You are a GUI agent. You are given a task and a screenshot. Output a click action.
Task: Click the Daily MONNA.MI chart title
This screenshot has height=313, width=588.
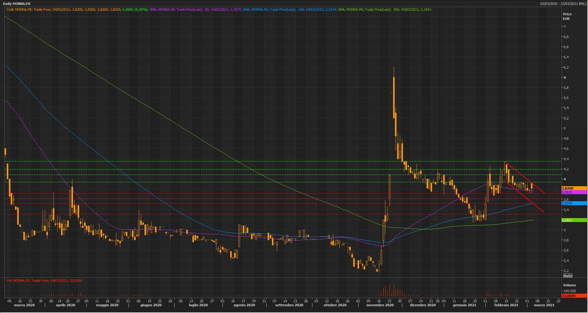pyautogui.click(x=17, y=4)
